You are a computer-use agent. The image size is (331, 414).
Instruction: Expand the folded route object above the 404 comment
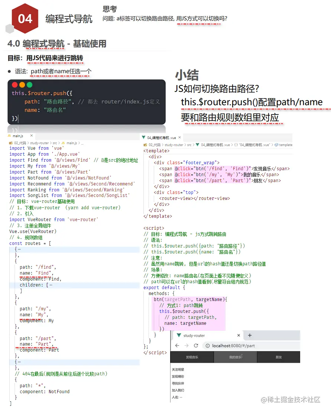[x=19, y=362]
